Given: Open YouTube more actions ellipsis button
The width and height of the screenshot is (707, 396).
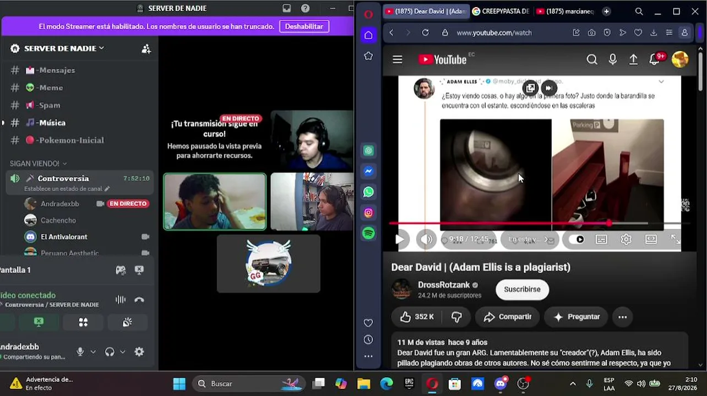Looking at the screenshot, I should click(x=623, y=317).
